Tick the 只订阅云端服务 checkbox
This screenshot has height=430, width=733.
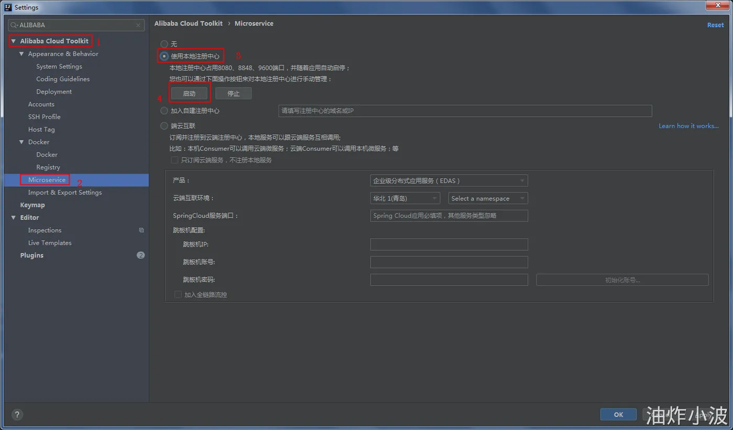175,160
